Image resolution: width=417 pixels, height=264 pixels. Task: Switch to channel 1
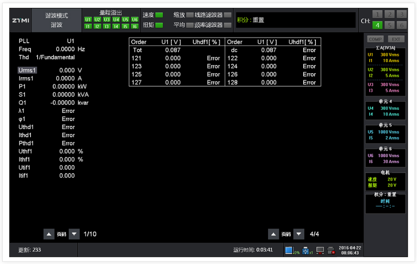(377, 14)
